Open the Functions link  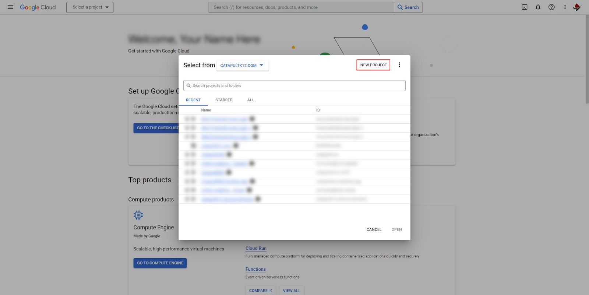[x=255, y=269]
